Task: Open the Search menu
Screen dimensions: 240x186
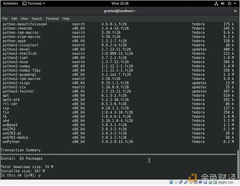Action: coord(37,18)
